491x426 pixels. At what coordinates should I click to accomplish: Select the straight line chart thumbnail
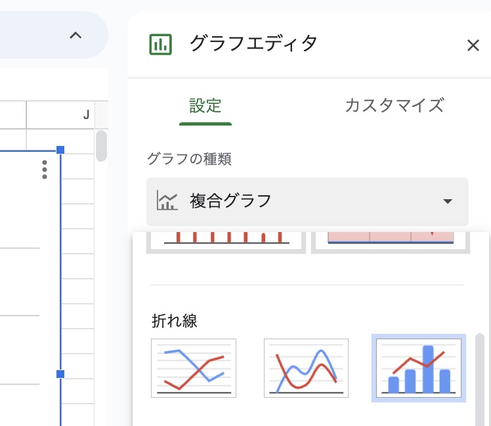(194, 368)
